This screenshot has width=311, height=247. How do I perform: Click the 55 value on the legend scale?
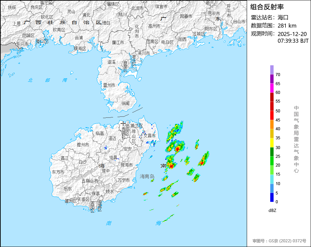278,101
